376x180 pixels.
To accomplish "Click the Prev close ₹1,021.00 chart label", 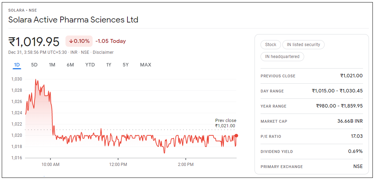I will pos(225,123).
